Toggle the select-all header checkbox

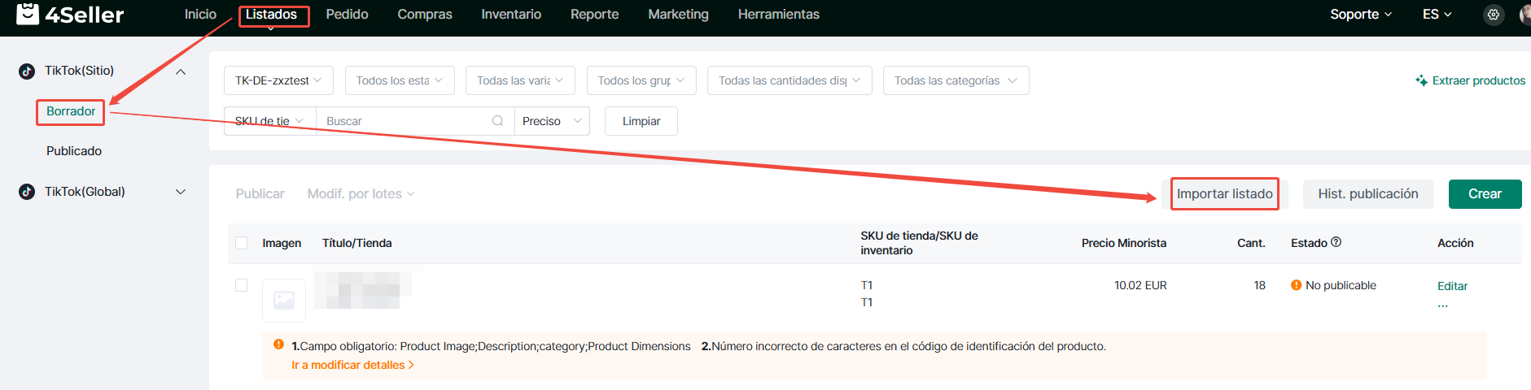(x=241, y=243)
